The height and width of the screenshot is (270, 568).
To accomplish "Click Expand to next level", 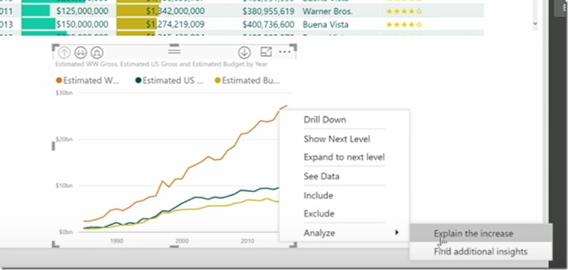I will click(344, 157).
